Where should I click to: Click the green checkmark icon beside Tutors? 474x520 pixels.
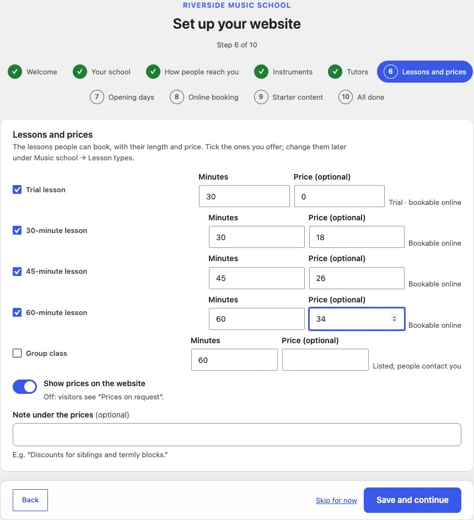335,72
